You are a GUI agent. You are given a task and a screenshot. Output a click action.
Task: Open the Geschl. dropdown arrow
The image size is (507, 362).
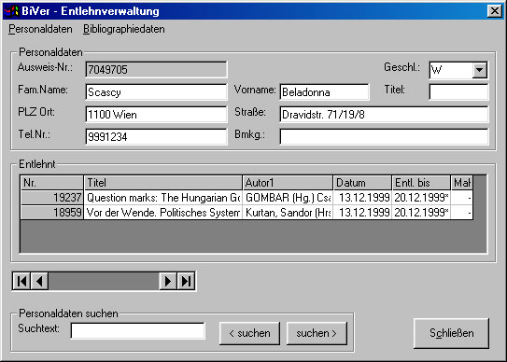point(479,70)
